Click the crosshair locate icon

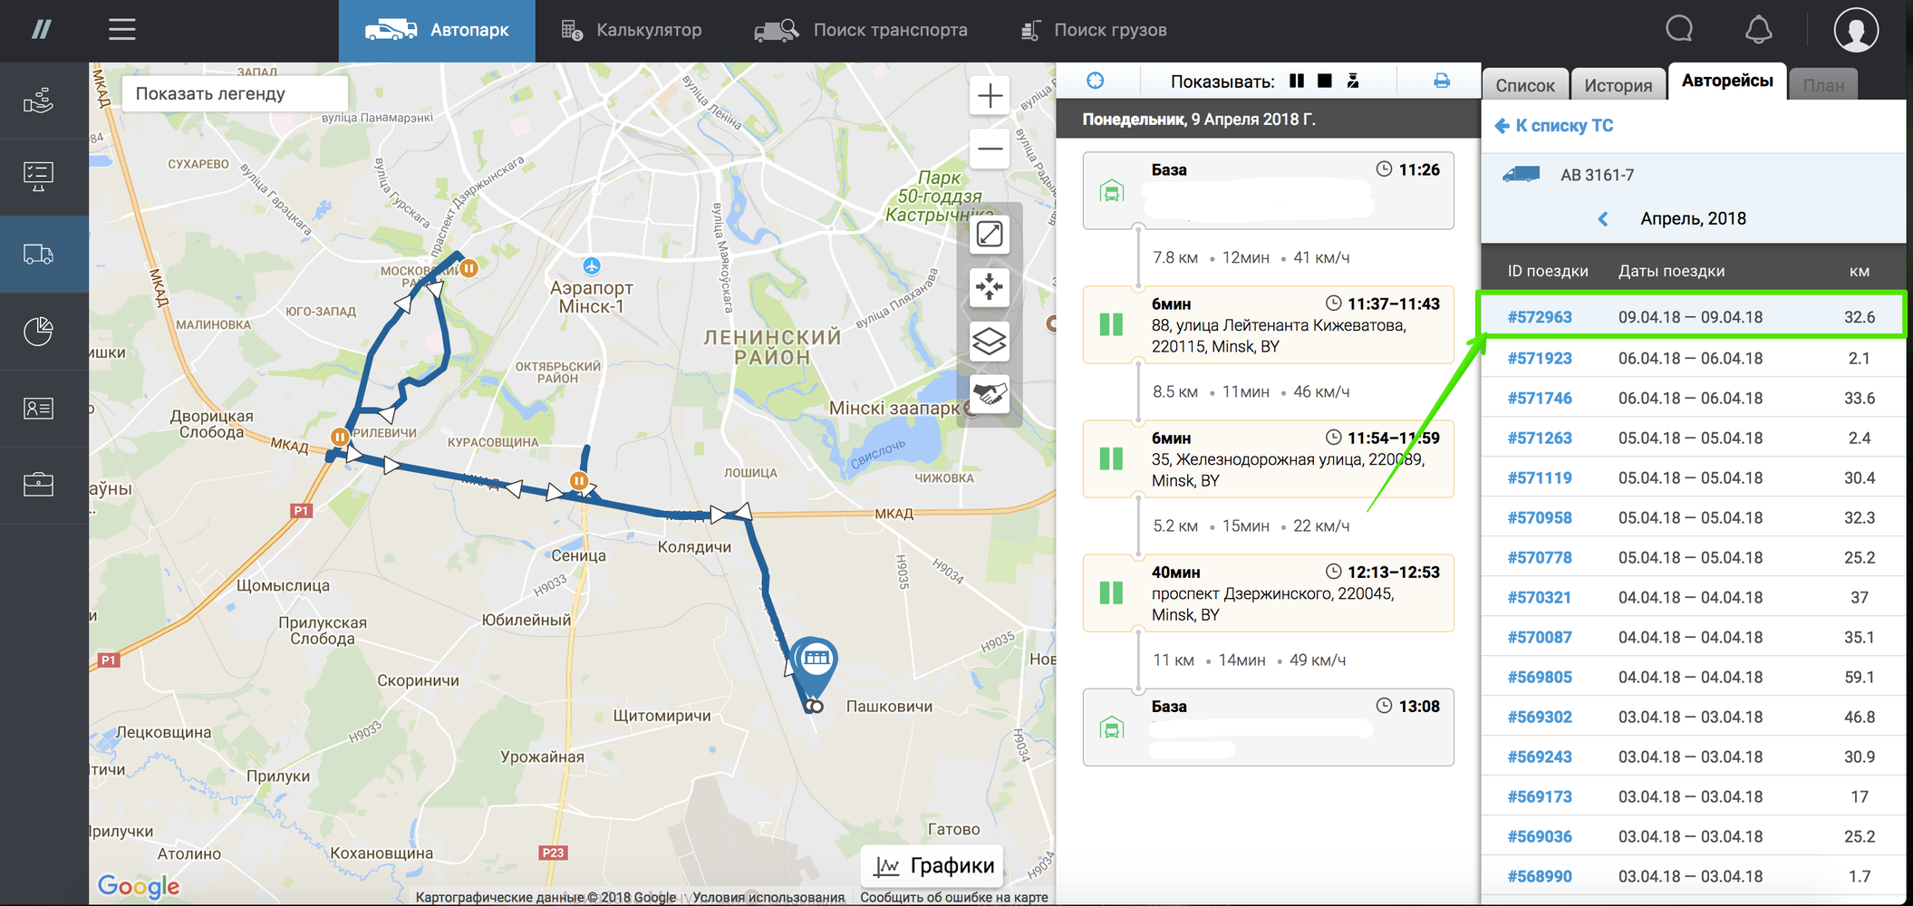coord(1096,82)
